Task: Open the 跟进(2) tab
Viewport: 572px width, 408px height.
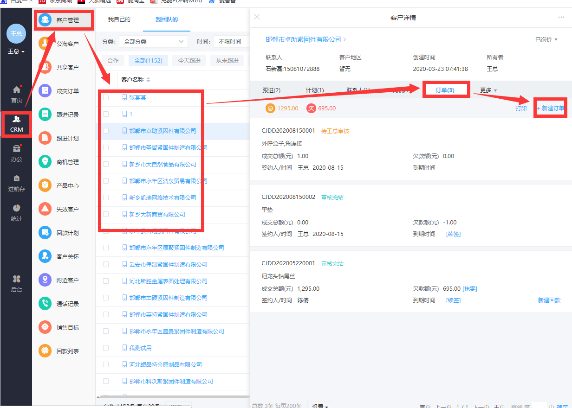Action: click(x=271, y=90)
